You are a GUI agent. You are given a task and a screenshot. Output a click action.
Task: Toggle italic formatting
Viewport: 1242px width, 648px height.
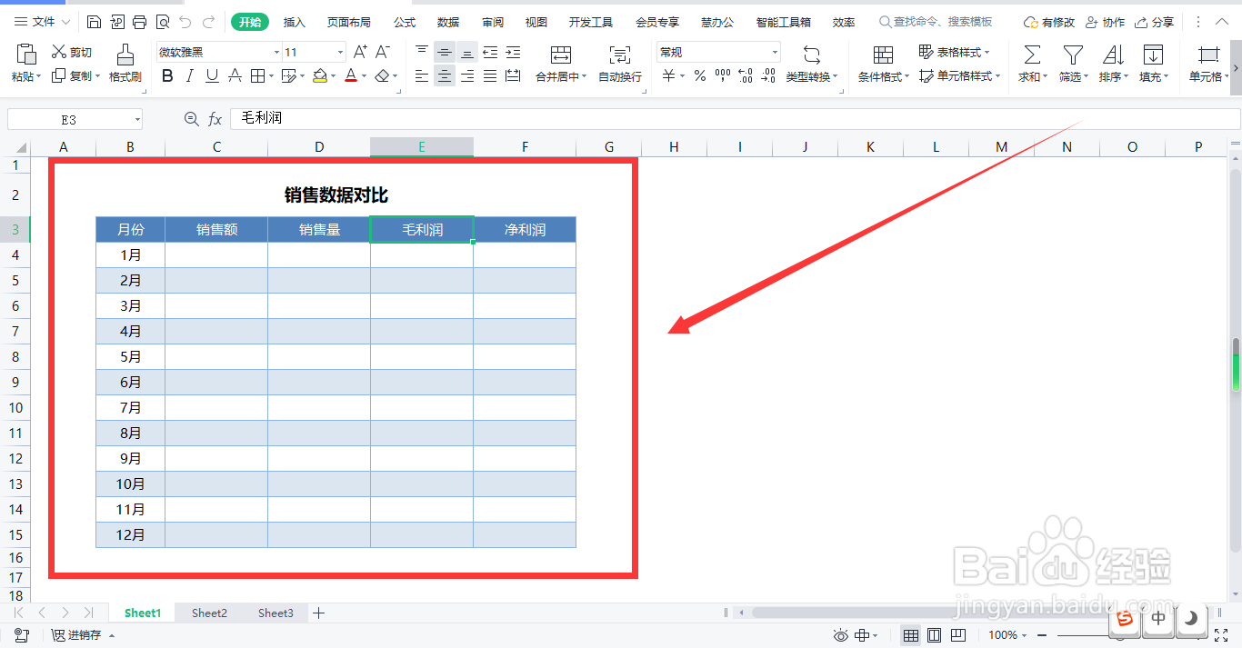click(x=189, y=76)
